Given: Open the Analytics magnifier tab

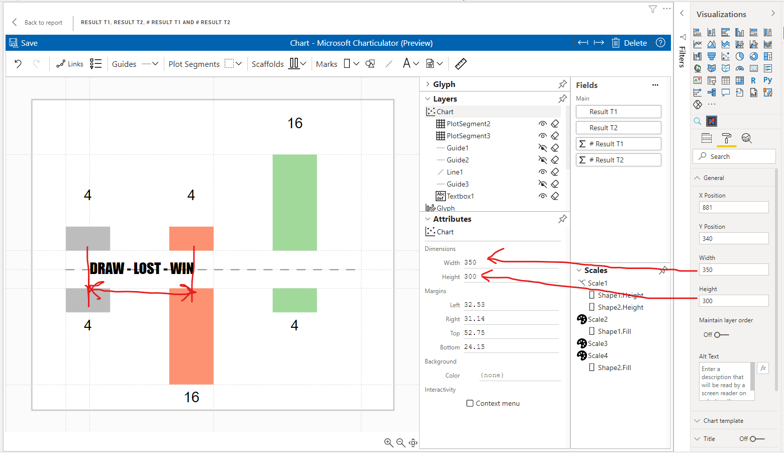Looking at the screenshot, I should coord(747,138).
